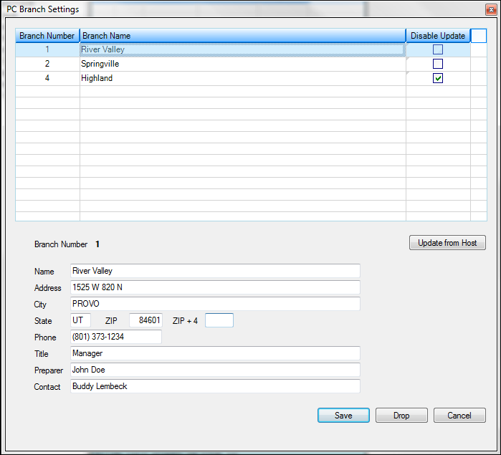The image size is (501, 455).
Task: Uncheck Disable Update for Highland
Action: coord(438,78)
